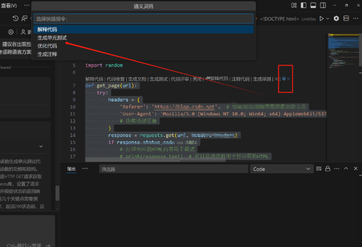This screenshot has height=247, width=362.
Task: Open the user account icon in chat panel
Action: coord(23,32)
